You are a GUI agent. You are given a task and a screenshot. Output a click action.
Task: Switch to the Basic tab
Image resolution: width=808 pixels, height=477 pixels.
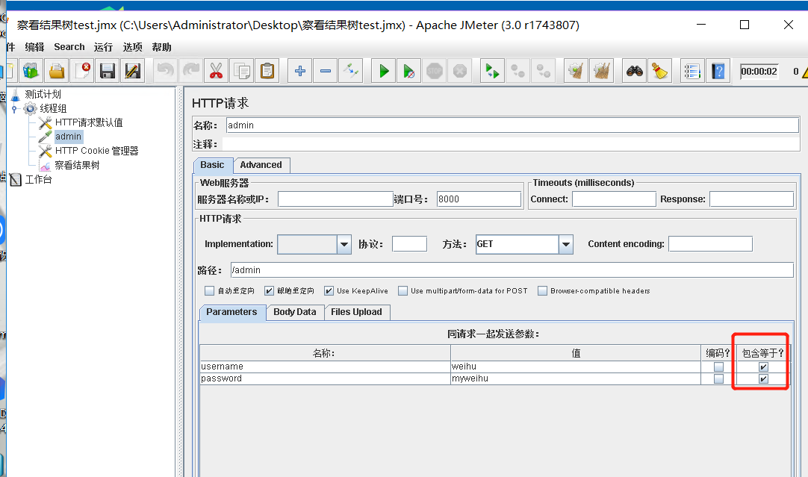(212, 165)
